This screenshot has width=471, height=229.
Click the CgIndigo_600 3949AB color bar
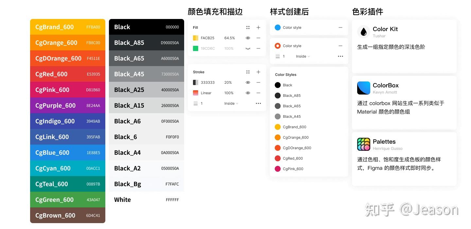click(68, 121)
